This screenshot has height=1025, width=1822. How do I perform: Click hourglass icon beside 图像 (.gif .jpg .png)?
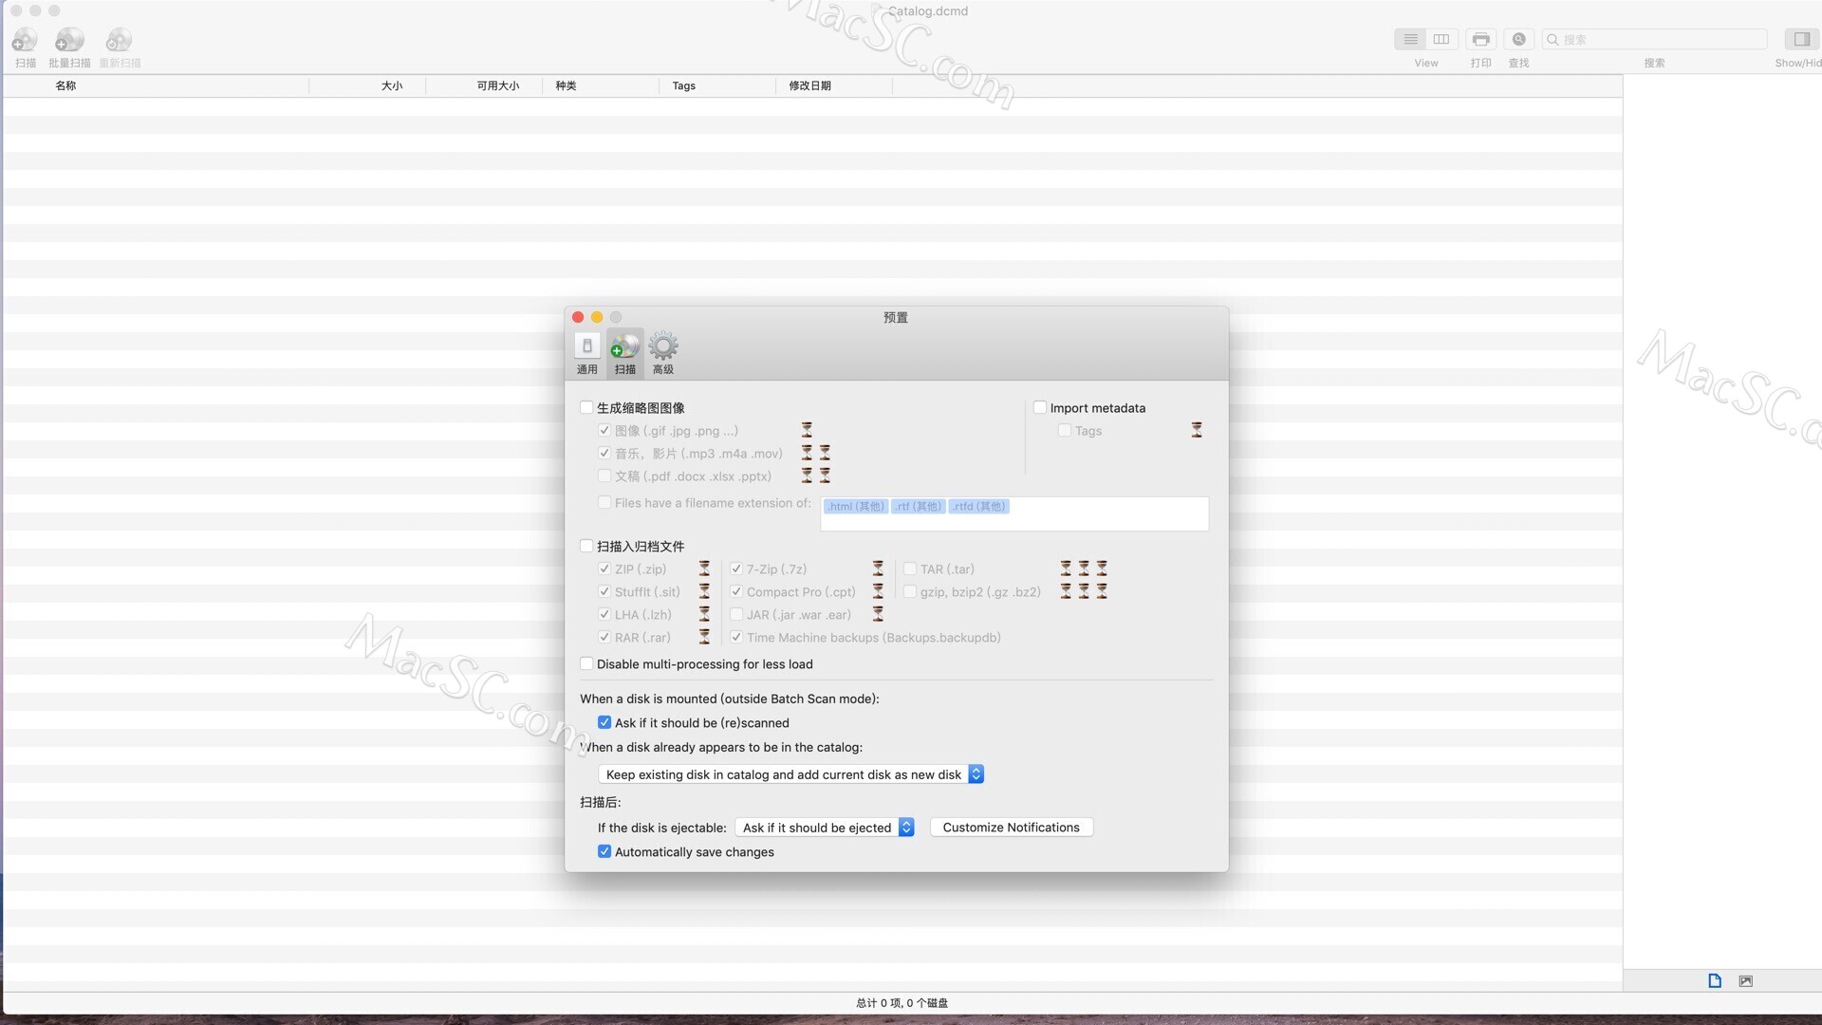click(807, 430)
